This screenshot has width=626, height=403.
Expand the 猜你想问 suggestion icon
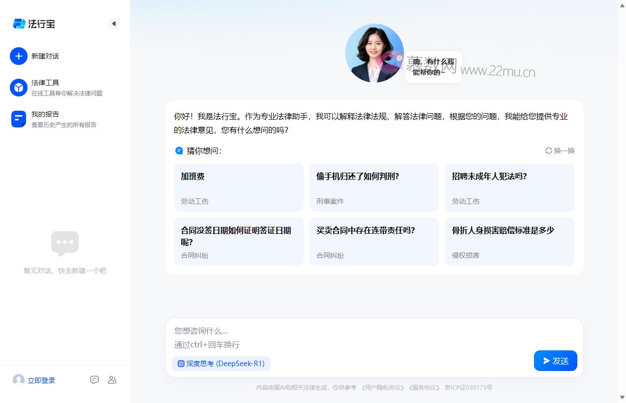tap(179, 151)
